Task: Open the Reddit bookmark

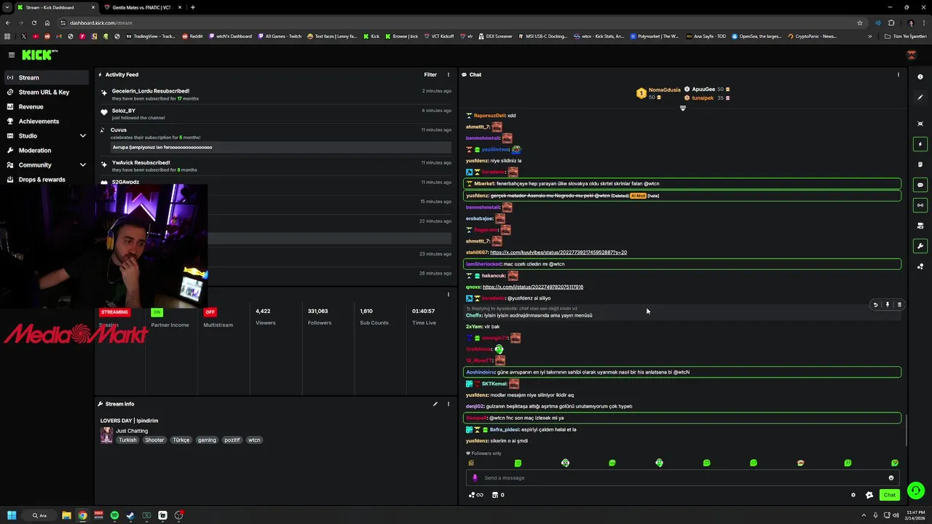Action: tap(192, 36)
